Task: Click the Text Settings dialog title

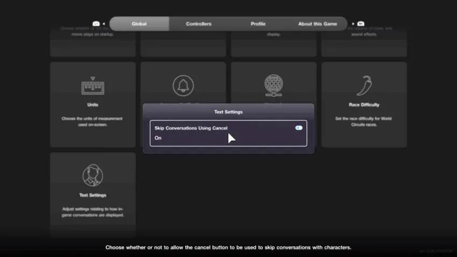Action: coord(228,112)
